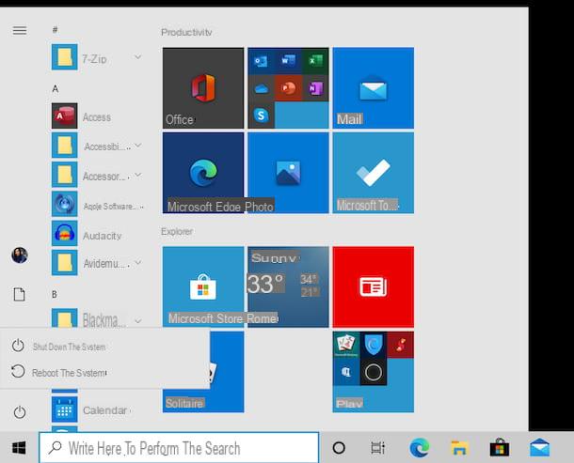Expand the 7-Zip folder chevron
574x463 pixels.
click(x=137, y=57)
